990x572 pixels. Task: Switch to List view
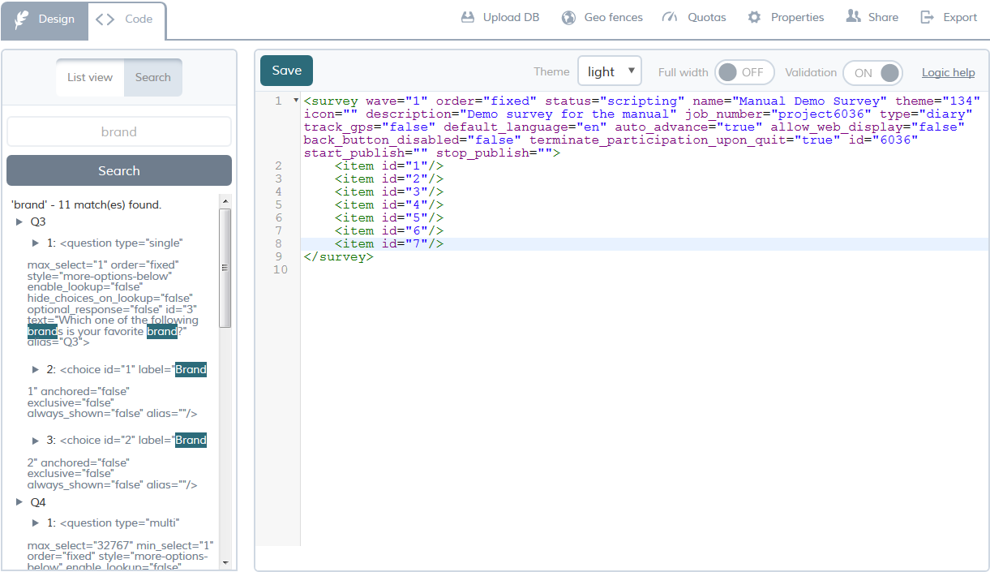coord(90,77)
